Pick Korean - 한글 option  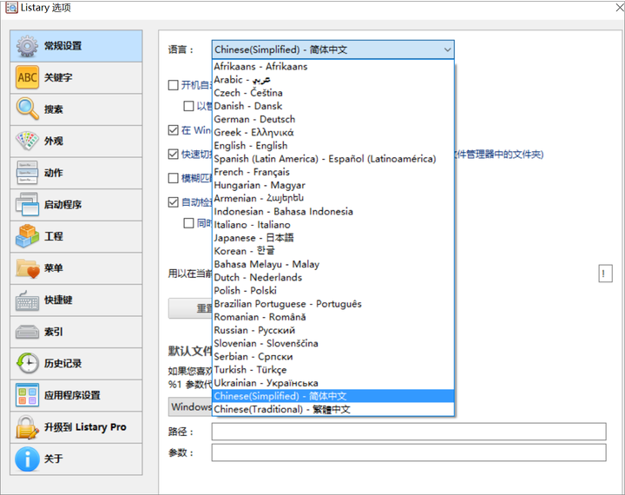point(333,251)
